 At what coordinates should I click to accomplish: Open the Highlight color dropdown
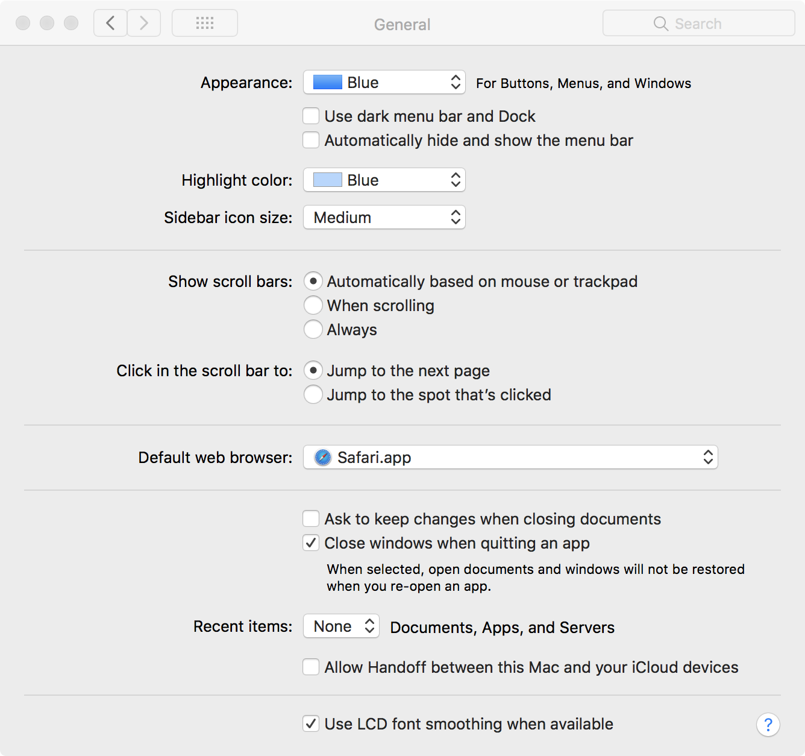click(x=384, y=180)
